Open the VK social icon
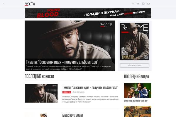This screenshot has width=176, height=117. (x=133, y=4)
